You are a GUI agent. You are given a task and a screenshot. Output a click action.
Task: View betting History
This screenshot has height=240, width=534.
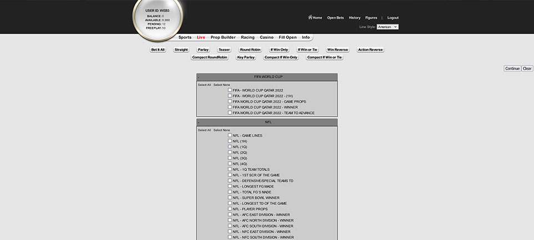pyautogui.click(x=355, y=18)
